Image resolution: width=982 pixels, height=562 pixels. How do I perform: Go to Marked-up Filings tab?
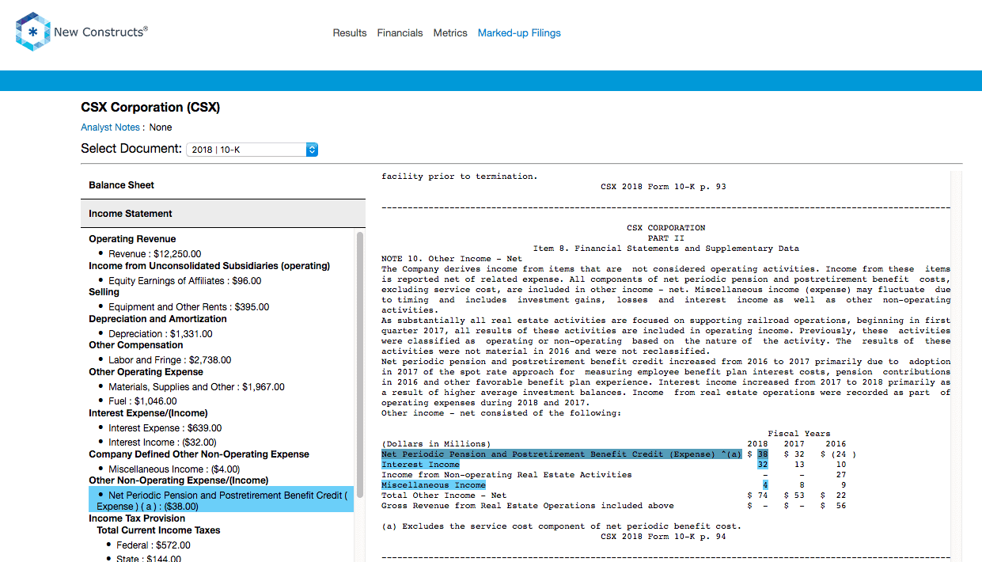click(x=519, y=33)
